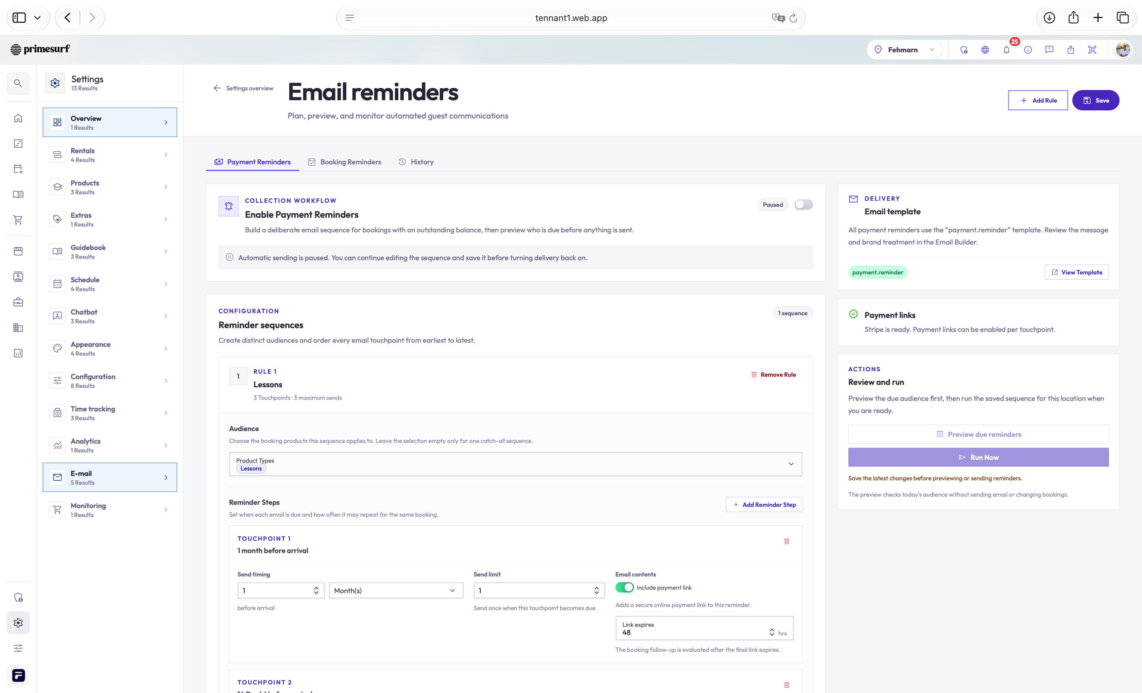Click the Save button

[x=1096, y=100]
